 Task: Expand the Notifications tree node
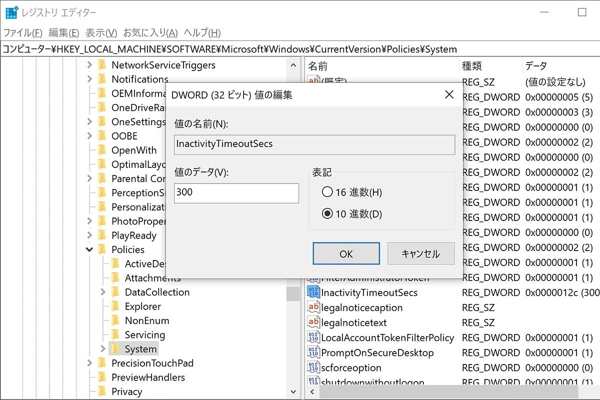point(89,79)
